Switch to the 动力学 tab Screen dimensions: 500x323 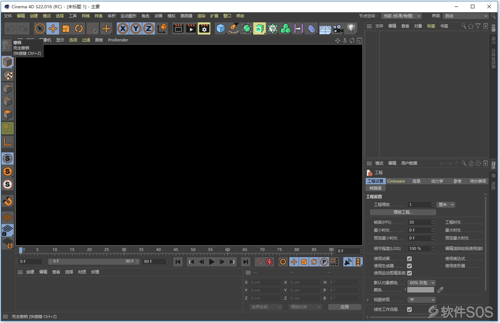pos(437,181)
